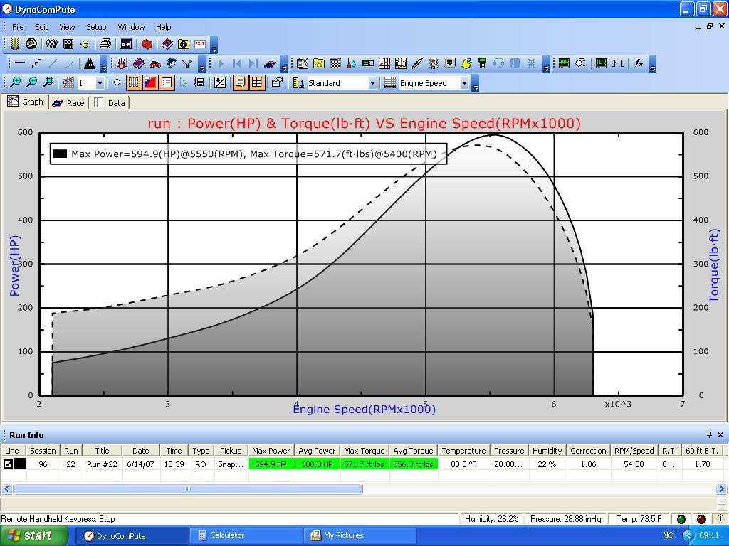Click the zoom in magnifier icon

14,83
